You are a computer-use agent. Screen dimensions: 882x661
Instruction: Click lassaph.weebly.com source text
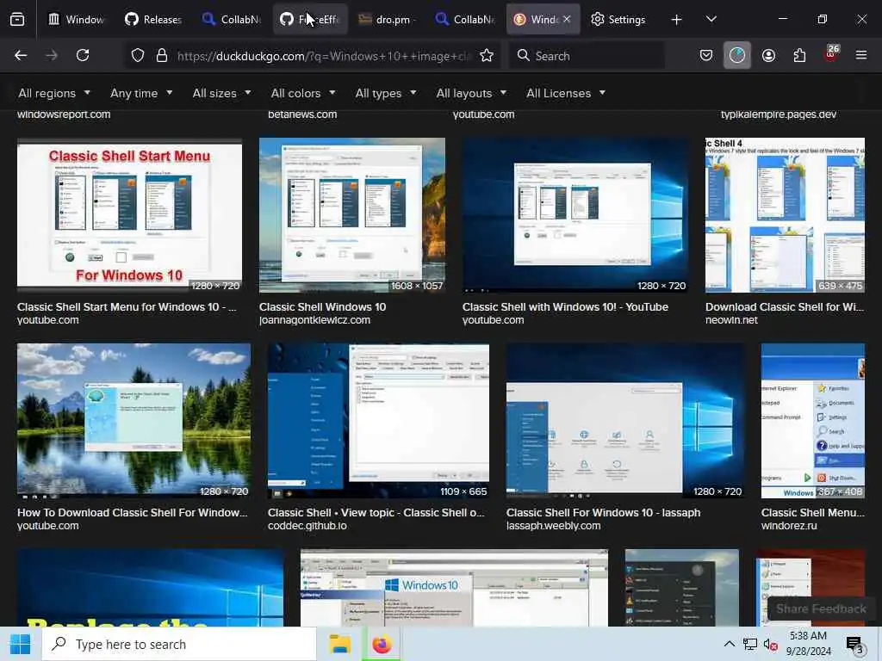pos(553,526)
